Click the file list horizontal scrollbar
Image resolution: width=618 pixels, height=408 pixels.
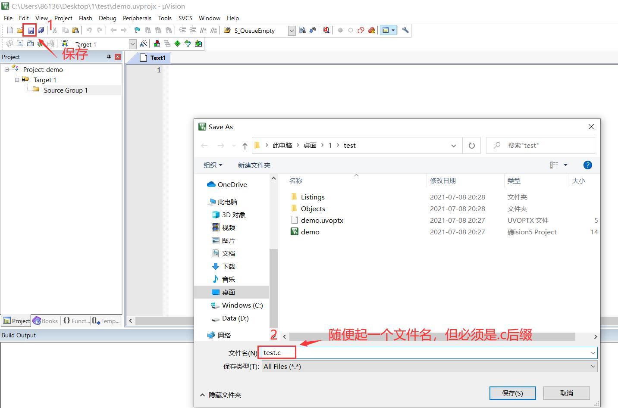(x=432, y=336)
